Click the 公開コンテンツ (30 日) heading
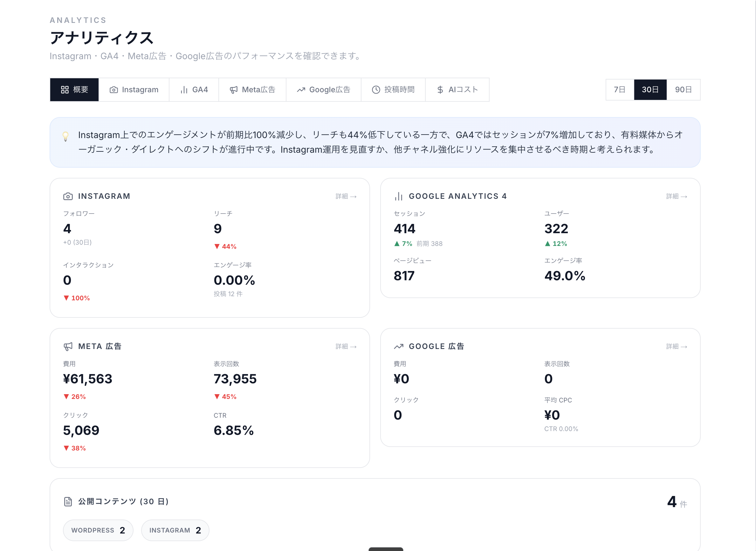Screen dimensions: 756x551 click(x=124, y=502)
